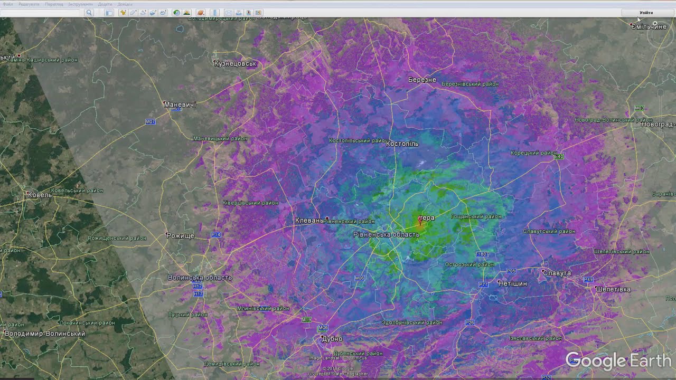Open the Інструменти menu
The height and width of the screenshot is (380, 676).
[80, 4]
